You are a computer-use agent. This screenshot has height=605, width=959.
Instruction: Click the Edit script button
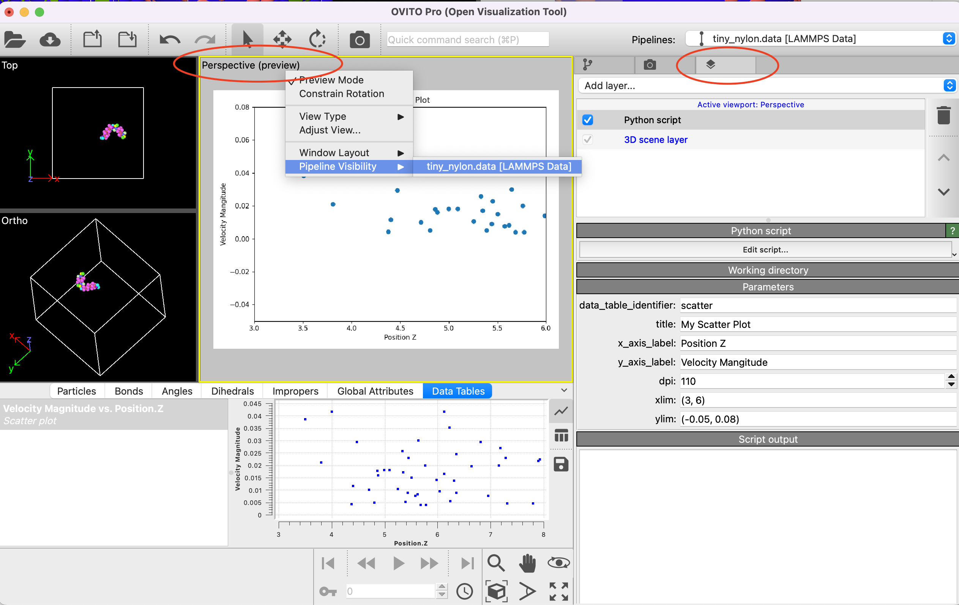point(765,249)
